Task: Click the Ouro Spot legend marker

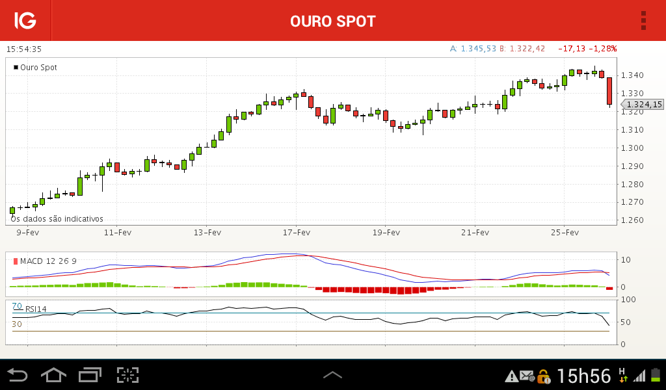Action: coord(16,68)
